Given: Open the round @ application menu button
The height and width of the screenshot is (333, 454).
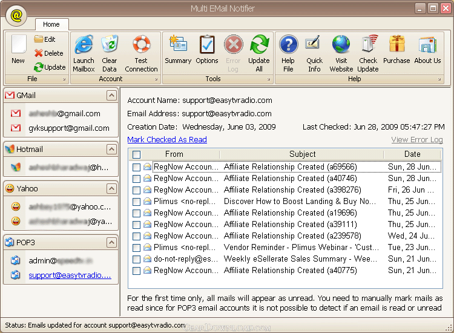Looking at the screenshot, I should 16,15.
